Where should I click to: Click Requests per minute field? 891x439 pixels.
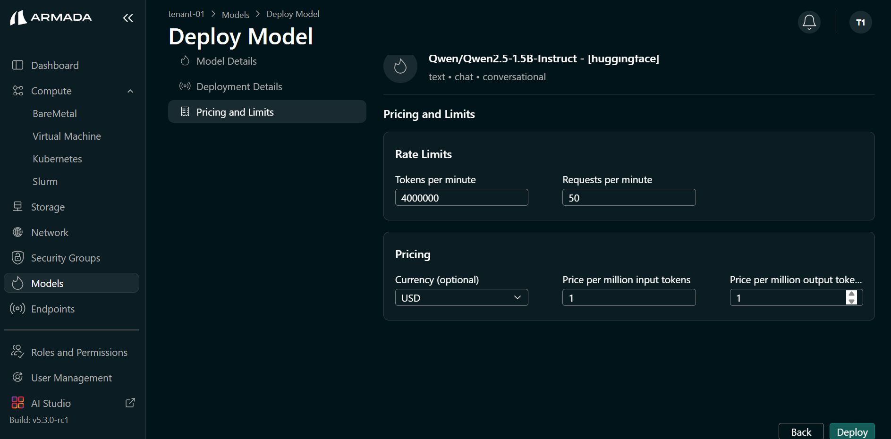click(629, 198)
